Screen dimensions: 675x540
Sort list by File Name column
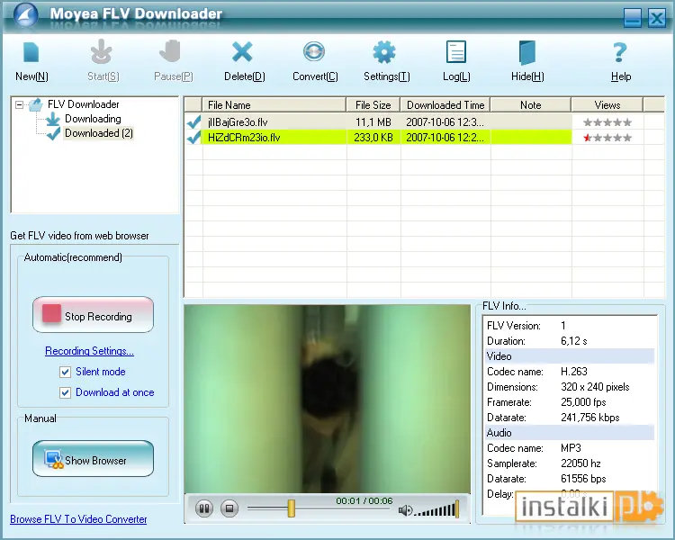274,104
